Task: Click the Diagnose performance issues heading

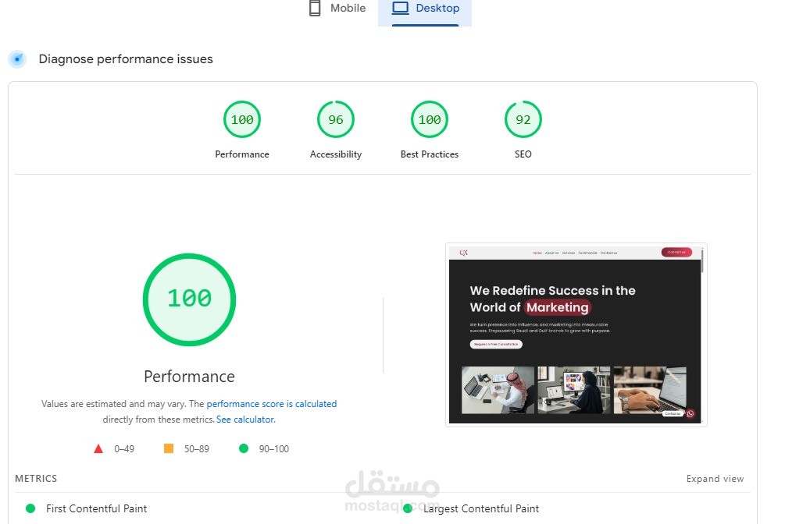Action: (x=126, y=59)
